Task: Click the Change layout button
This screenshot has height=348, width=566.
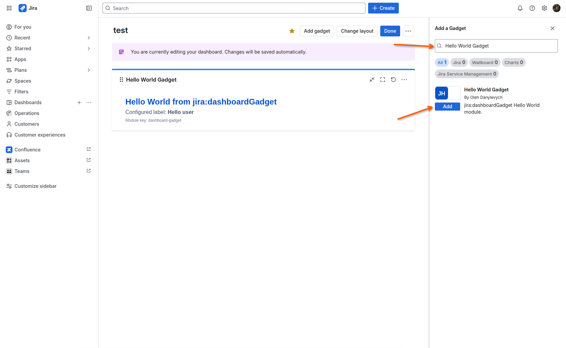Action: click(357, 31)
